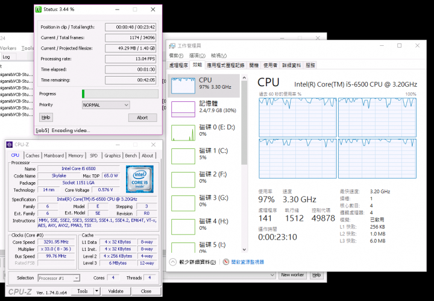This screenshot has height=301, width=434.
Task: Switch to the 開機 tab
Action: (x=254, y=65)
